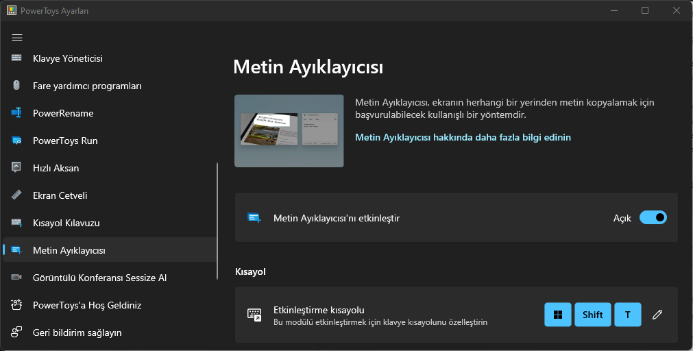693x351 pixels.
Task: Click the Metin Ayıklayıcısı page title
Action: [308, 67]
